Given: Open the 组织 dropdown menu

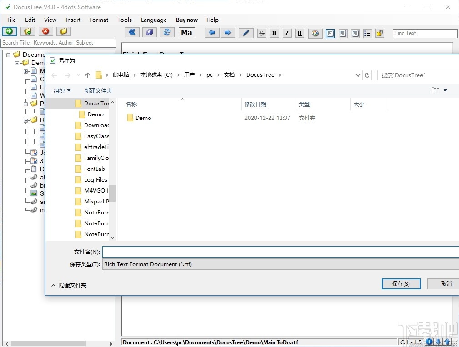Looking at the screenshot, I should tap(62, 91).
